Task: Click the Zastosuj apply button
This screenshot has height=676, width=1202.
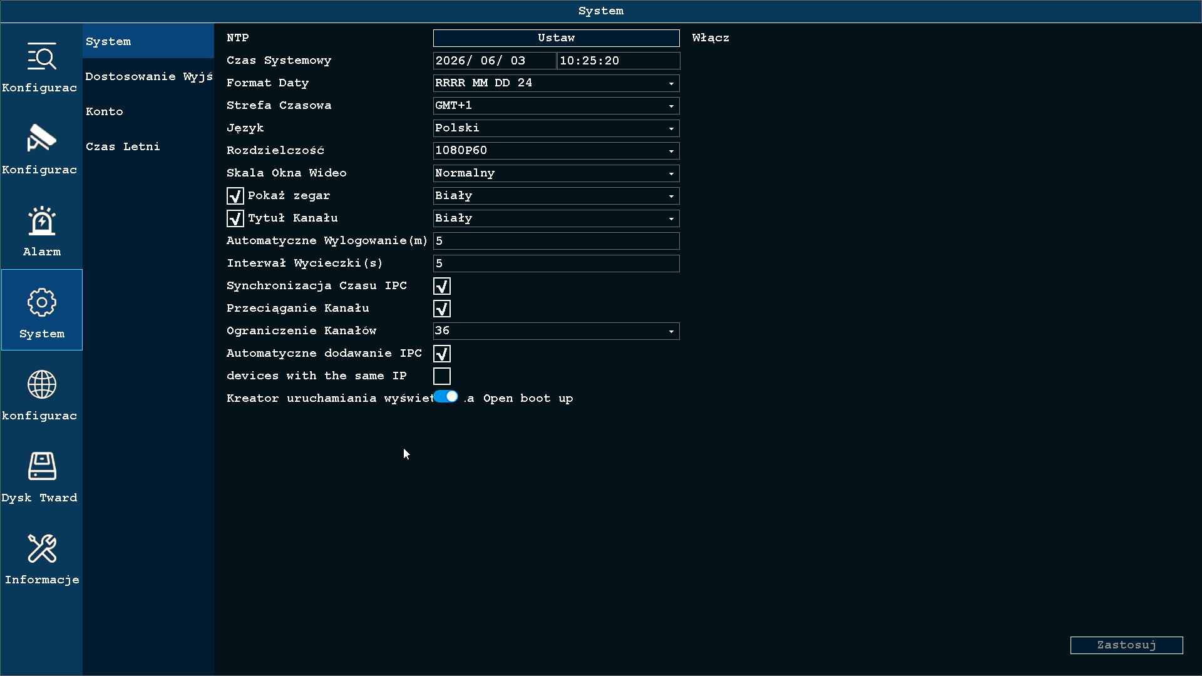Action: pos(1126,645)
